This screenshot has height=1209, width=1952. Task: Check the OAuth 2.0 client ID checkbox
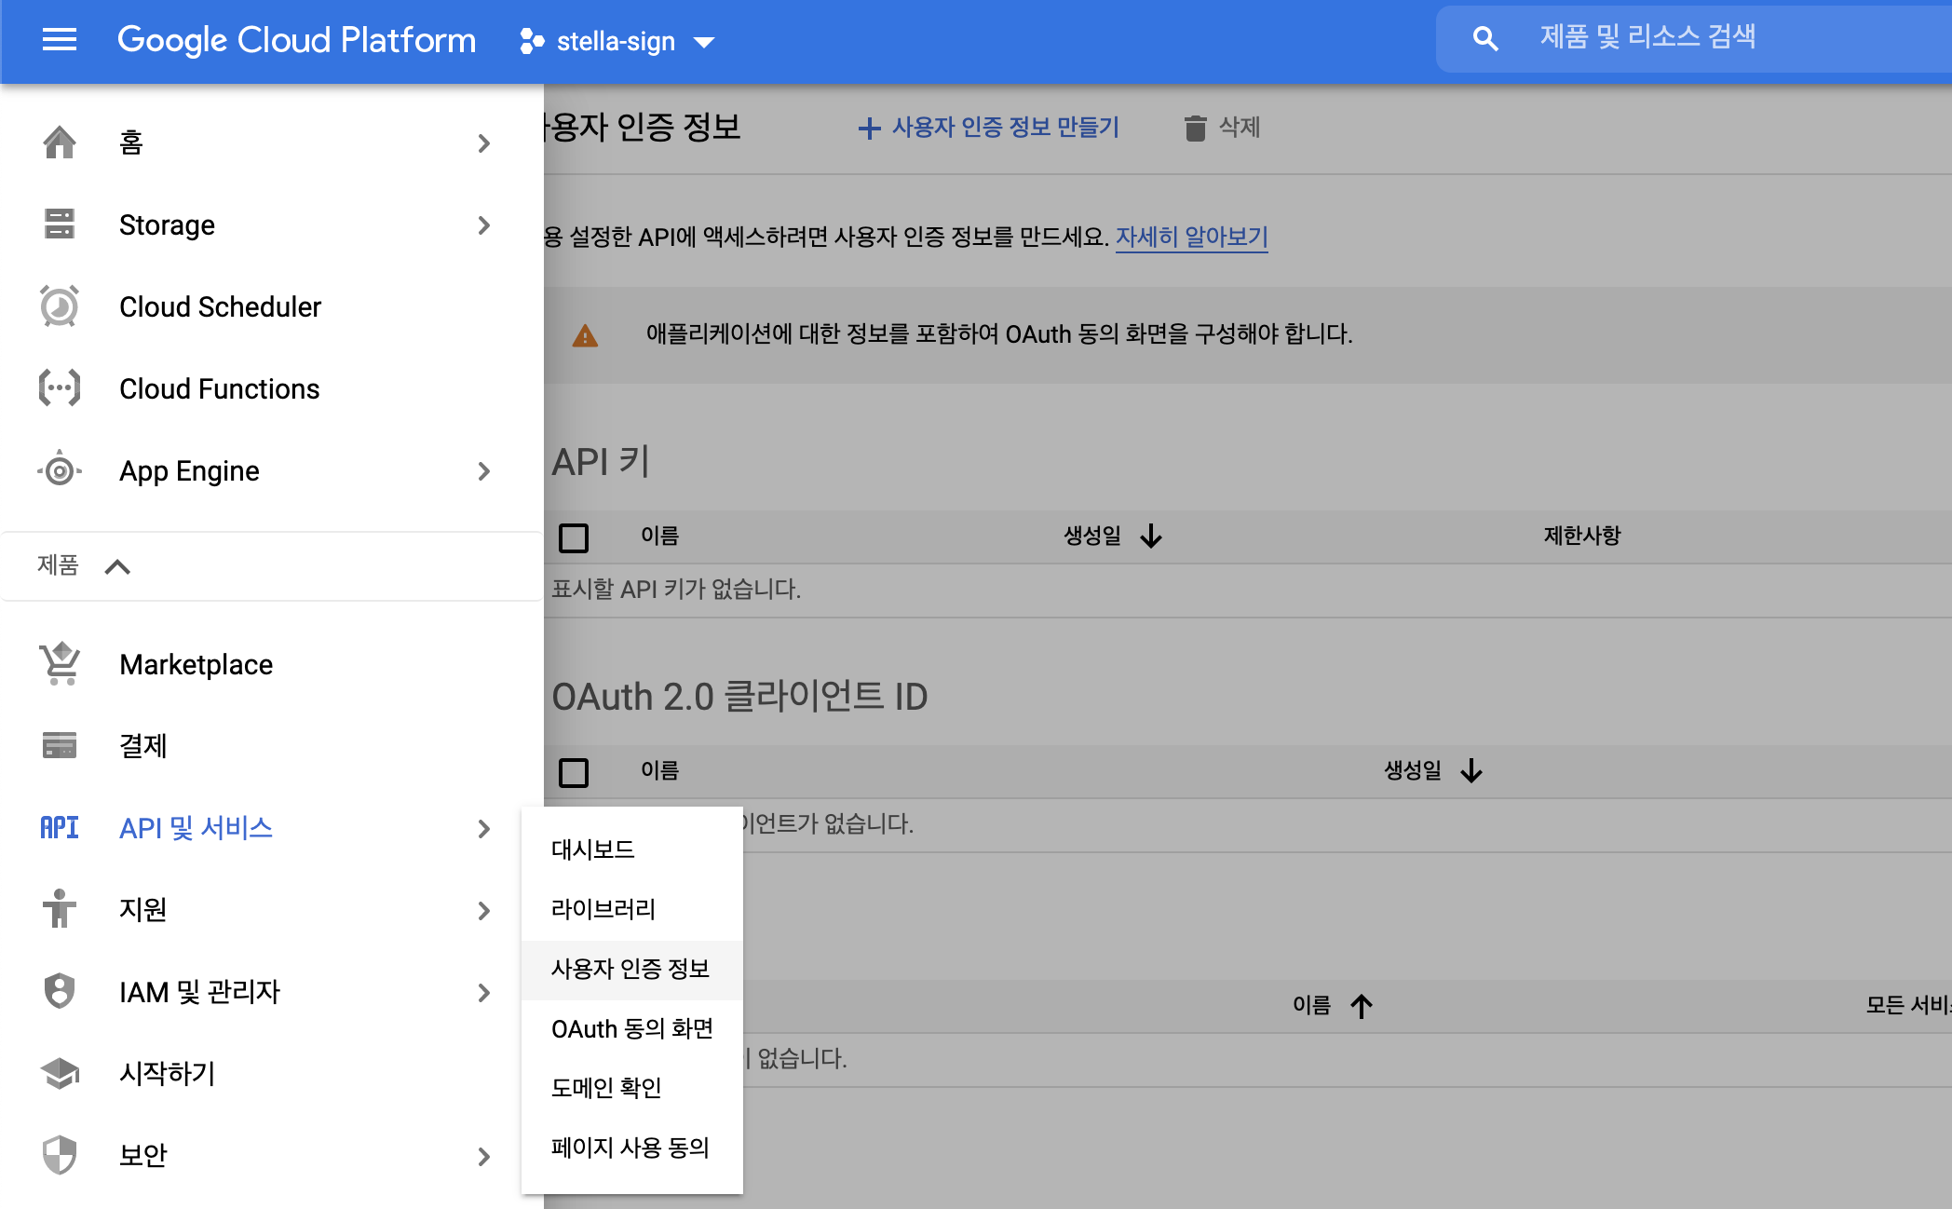(x=574, y=772)
